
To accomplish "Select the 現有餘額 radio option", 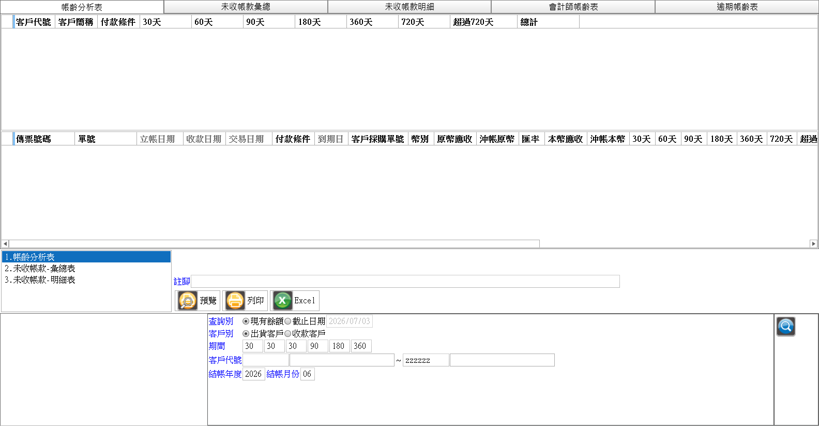I will point(246,321).
